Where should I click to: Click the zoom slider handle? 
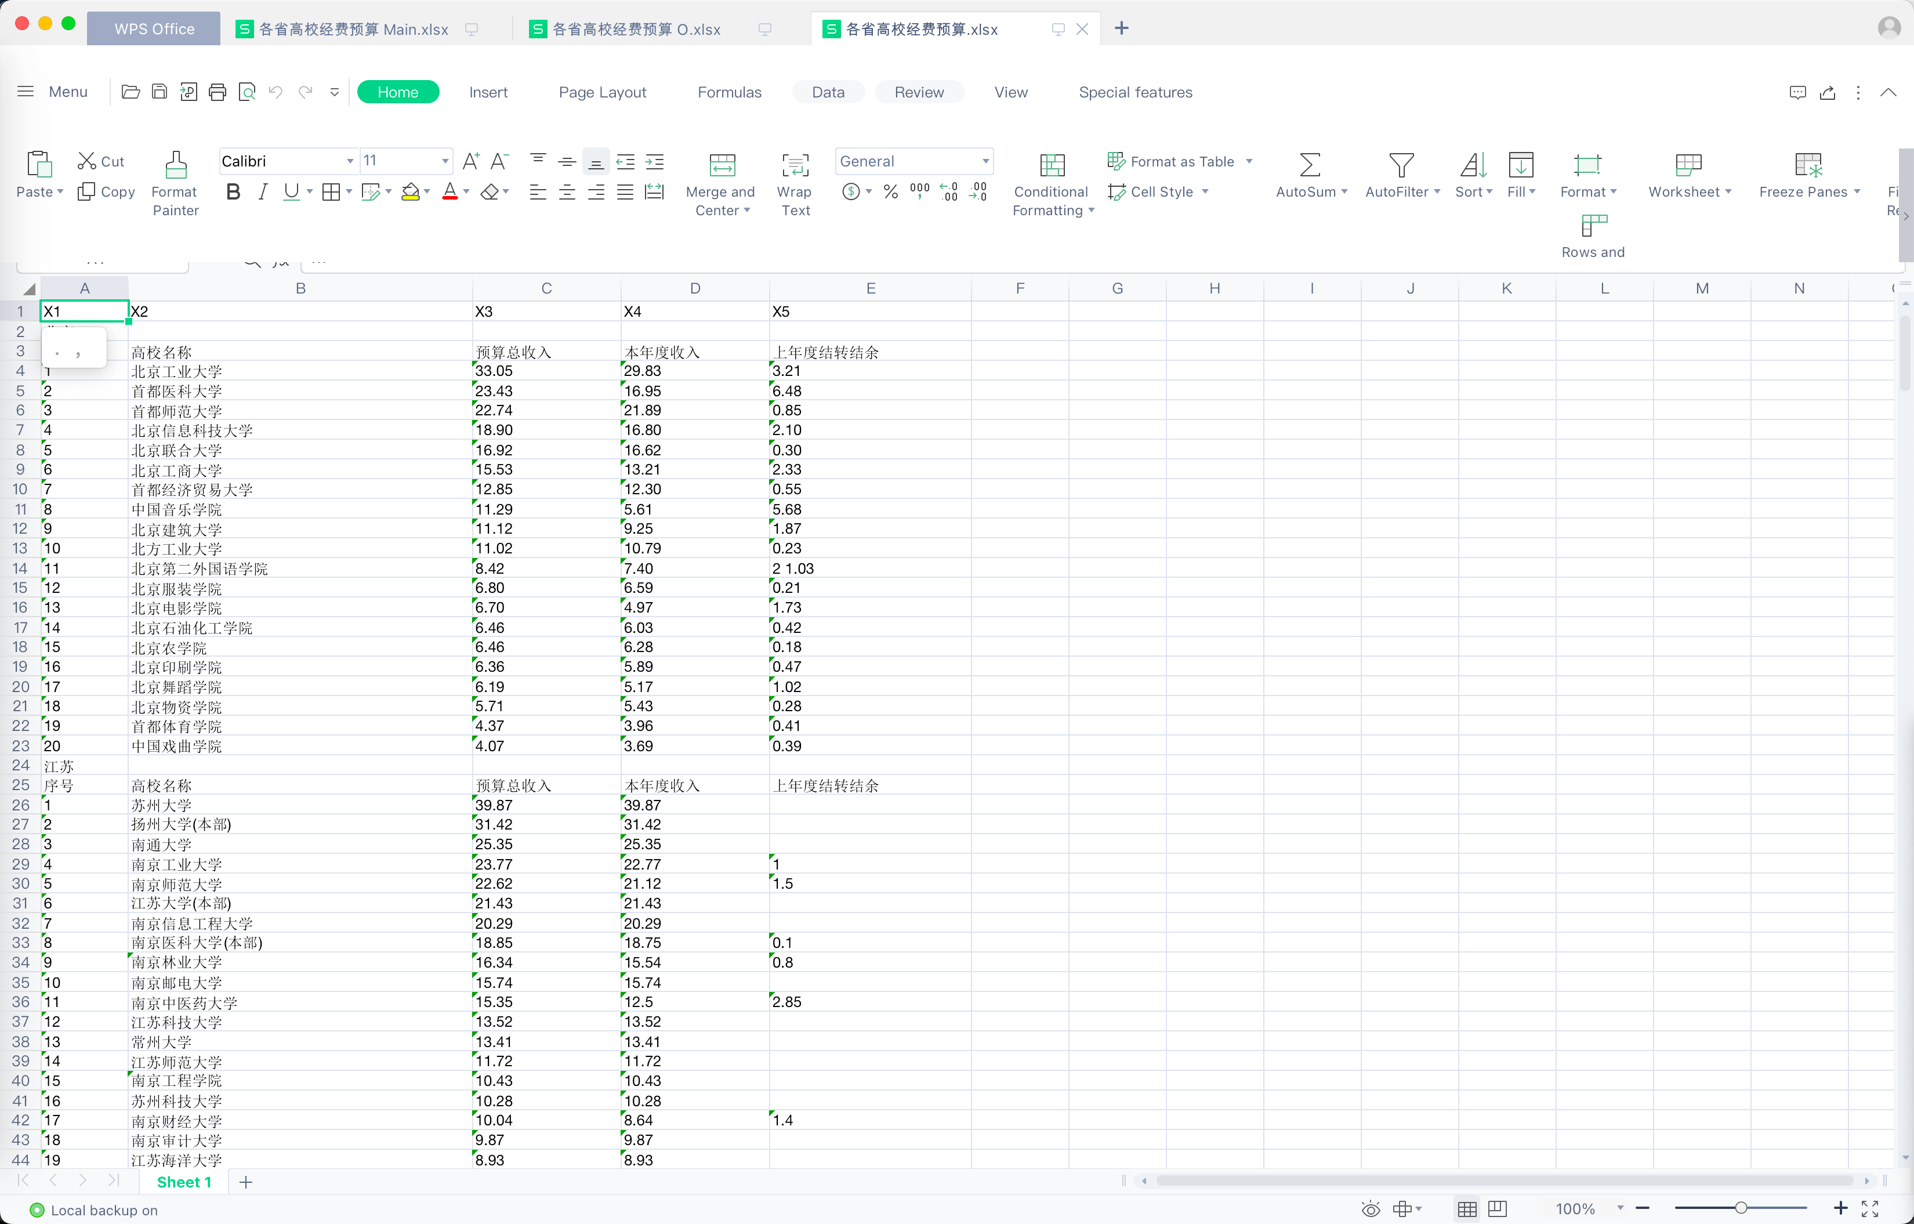click(x=1741, y=1208)
